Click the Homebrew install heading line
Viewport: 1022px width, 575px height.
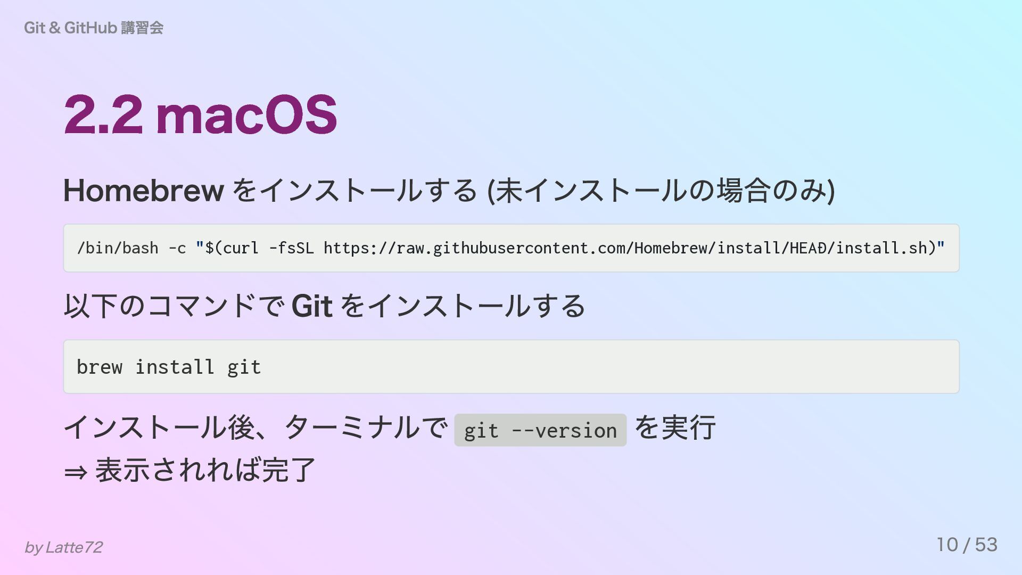pos(449,191)
